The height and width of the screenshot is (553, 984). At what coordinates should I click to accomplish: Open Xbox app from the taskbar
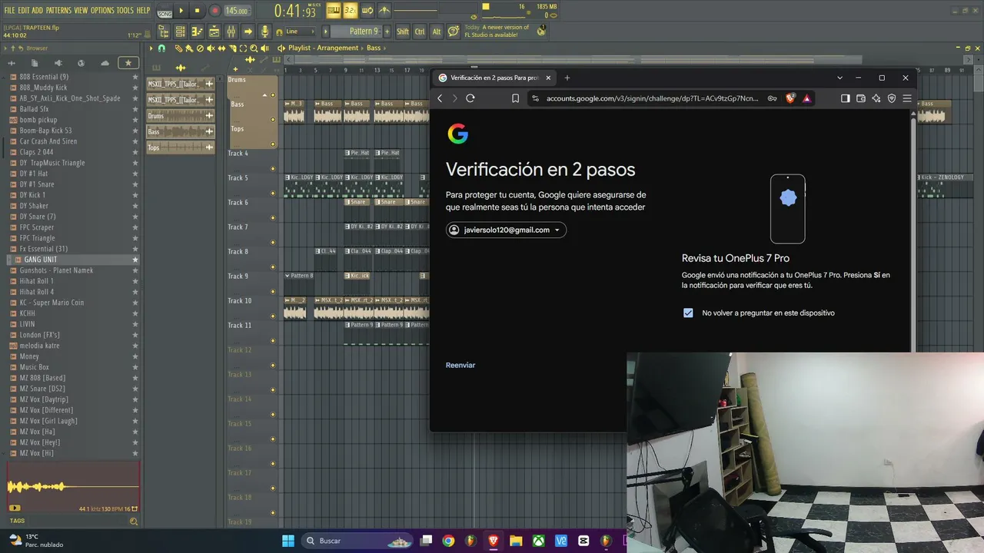pos(539,541)
